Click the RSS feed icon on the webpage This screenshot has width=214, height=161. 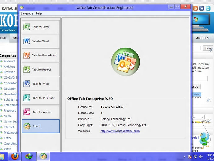click(x=195, y=8)
